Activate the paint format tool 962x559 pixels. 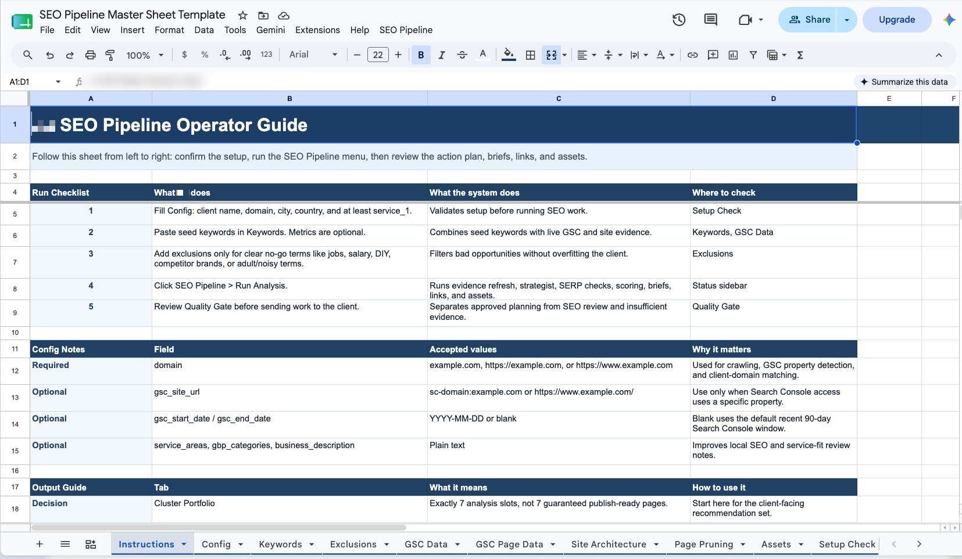tap(110, 55)
